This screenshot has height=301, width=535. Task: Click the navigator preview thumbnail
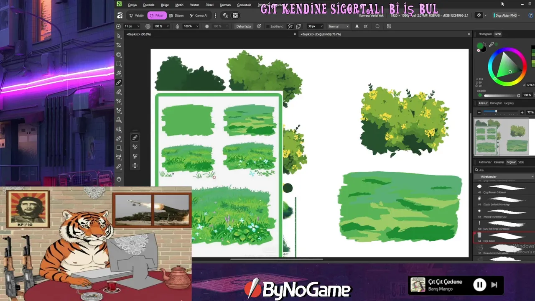coord(504,136)
